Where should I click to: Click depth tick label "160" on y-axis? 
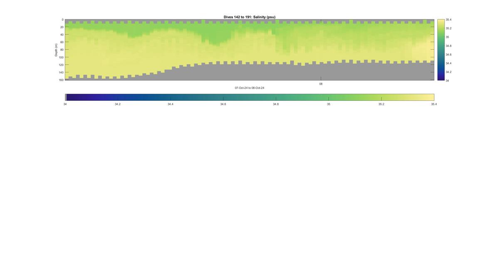click(x=61, y=80)
